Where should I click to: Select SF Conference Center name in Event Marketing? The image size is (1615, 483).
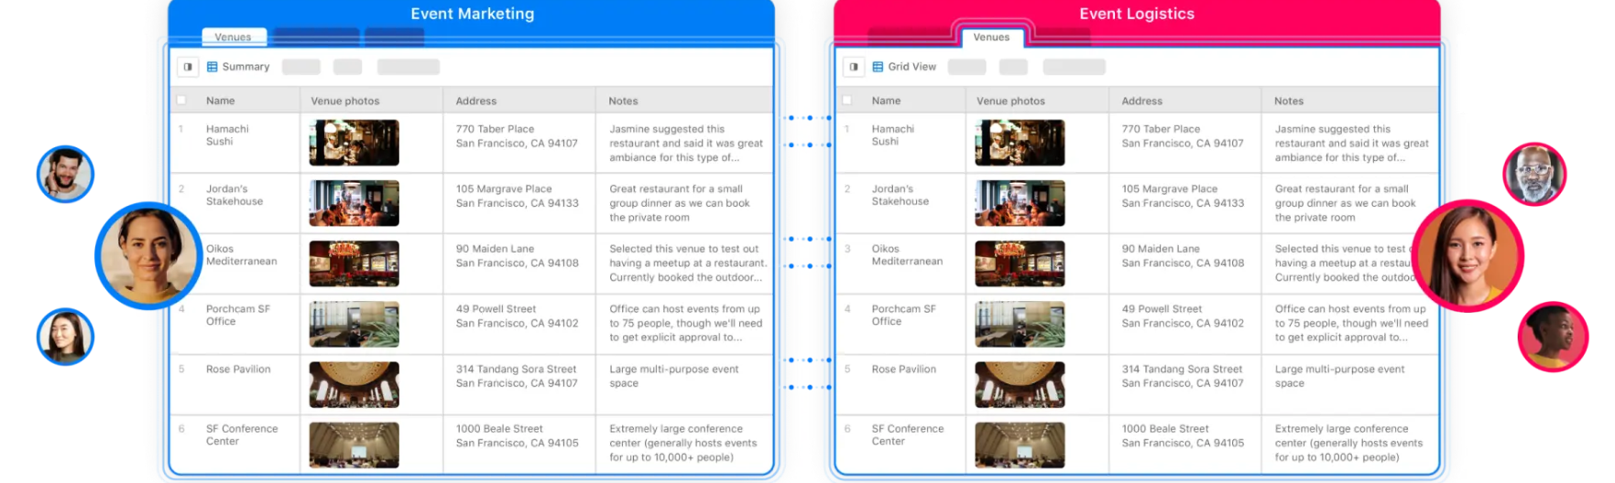tap(242, 435)
